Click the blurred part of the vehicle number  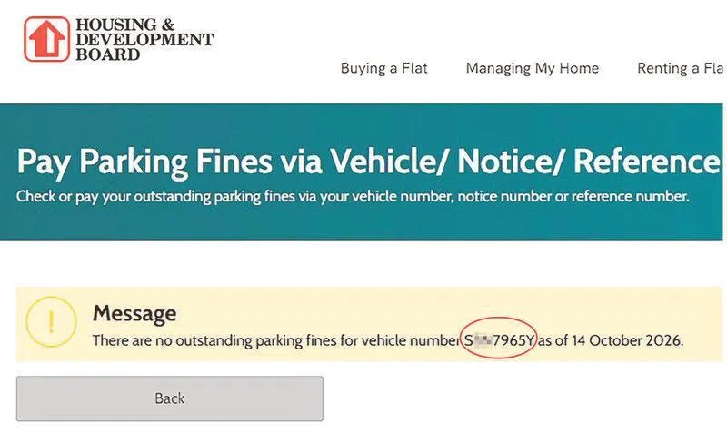click(x=483, y=341)
